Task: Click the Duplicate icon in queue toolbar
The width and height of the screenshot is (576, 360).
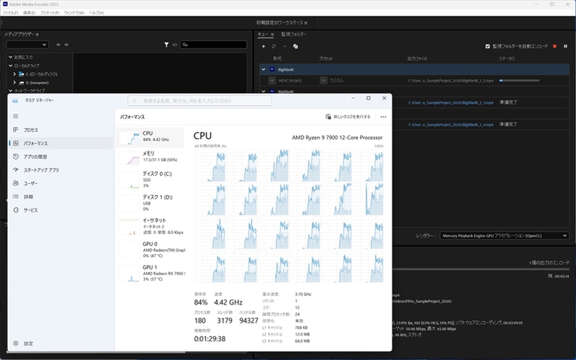Action: [296, 46]
